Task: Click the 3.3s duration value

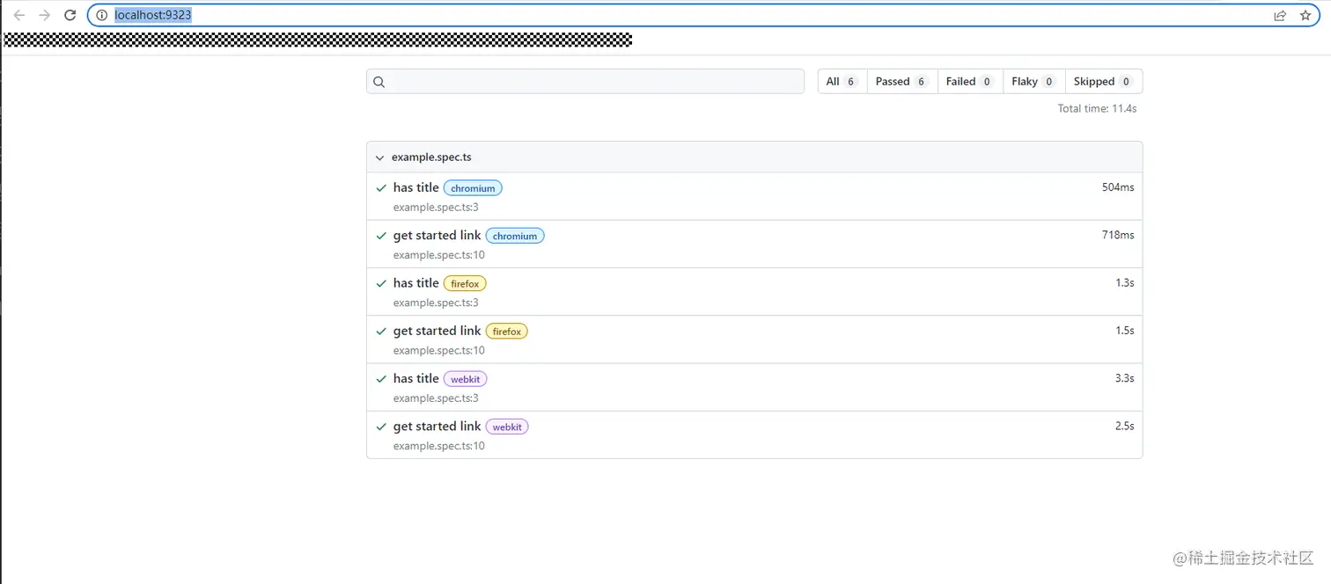Action: 1125,378
